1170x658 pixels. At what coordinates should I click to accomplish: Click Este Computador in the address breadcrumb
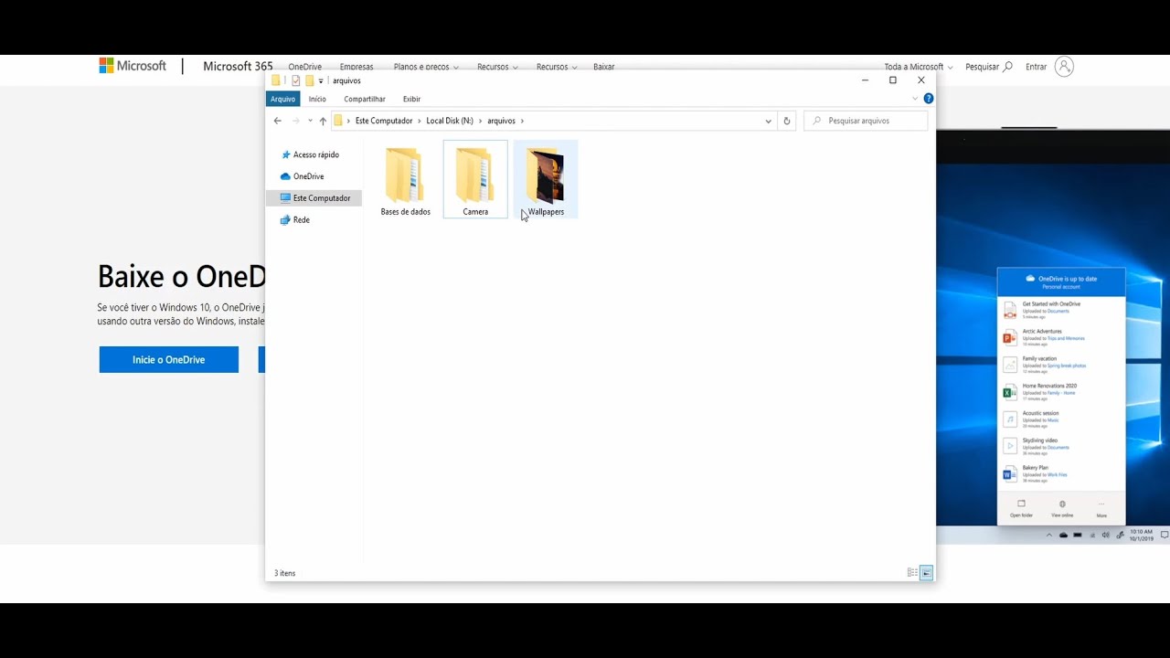click(384, 121)
